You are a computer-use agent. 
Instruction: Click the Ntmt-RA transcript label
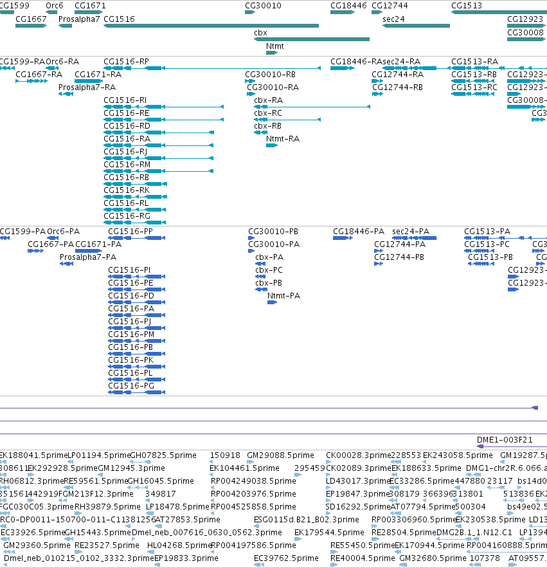point(283,139)
